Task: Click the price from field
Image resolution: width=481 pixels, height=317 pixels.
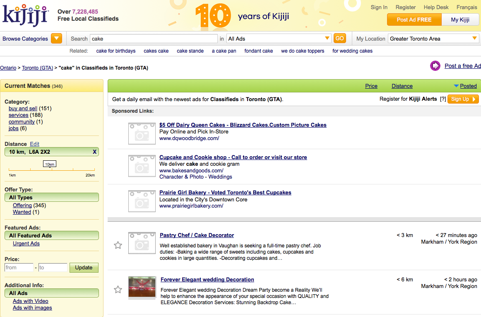Action: tap(19, 268)
